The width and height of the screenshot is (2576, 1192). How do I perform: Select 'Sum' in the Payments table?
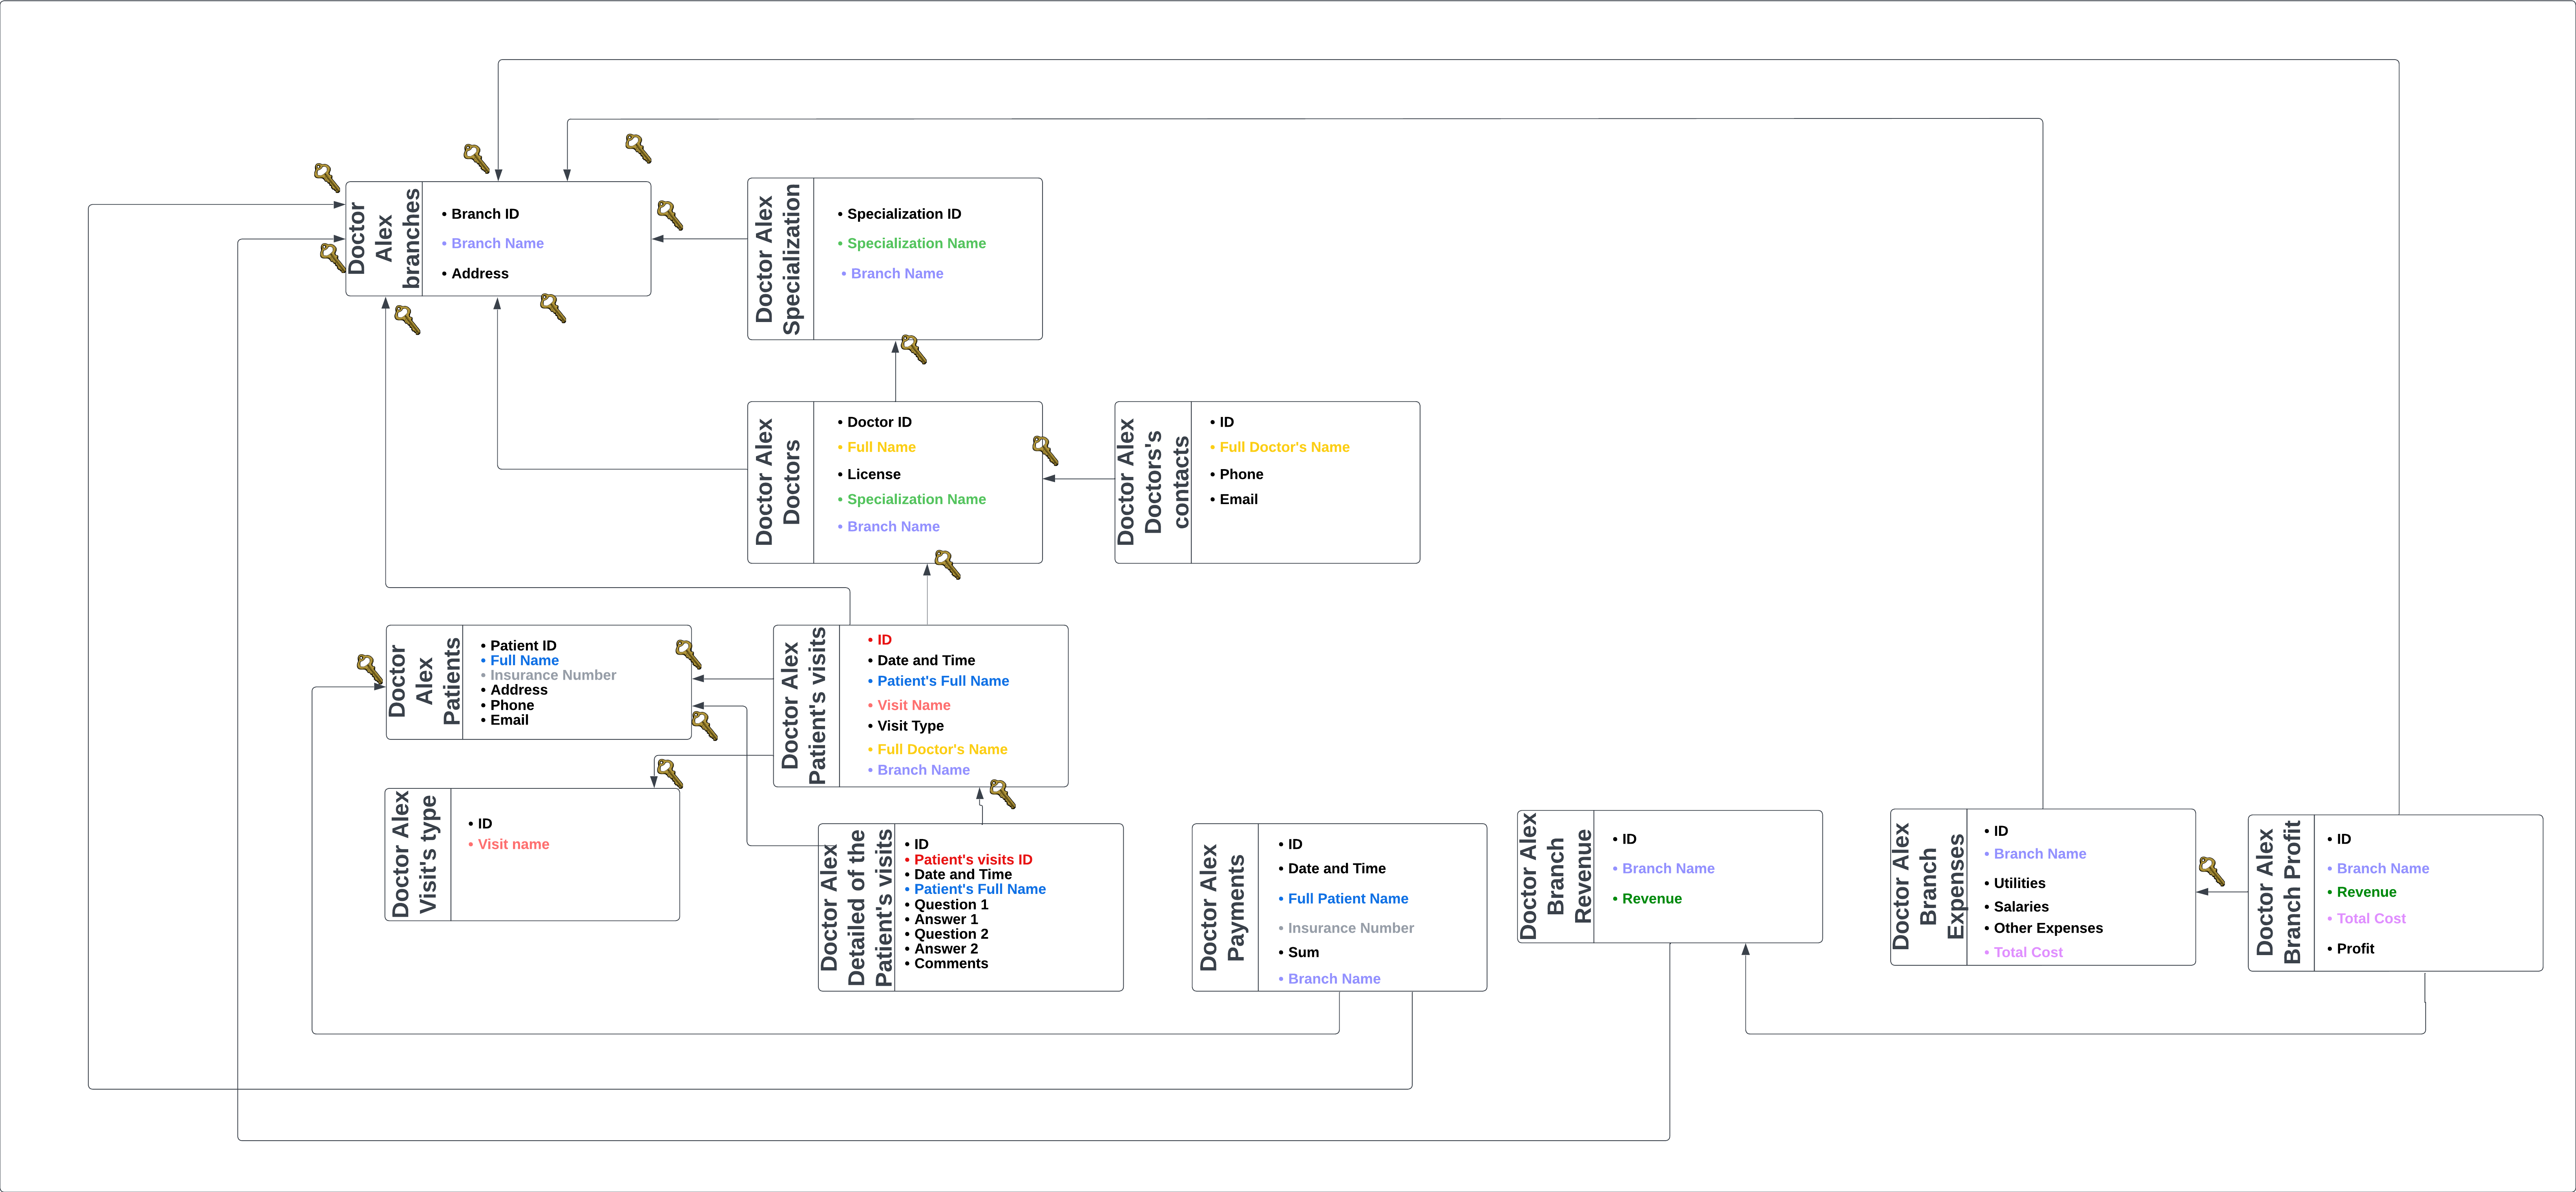coord(1303,952)
